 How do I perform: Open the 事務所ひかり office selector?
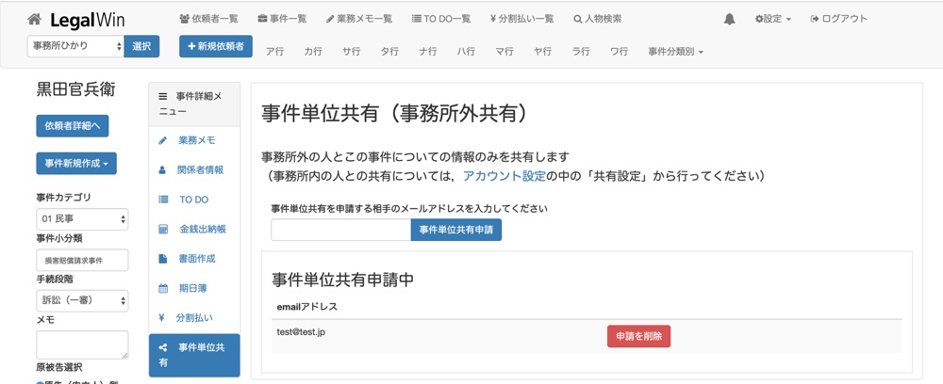pyautogui.click(x=75, y=46)
